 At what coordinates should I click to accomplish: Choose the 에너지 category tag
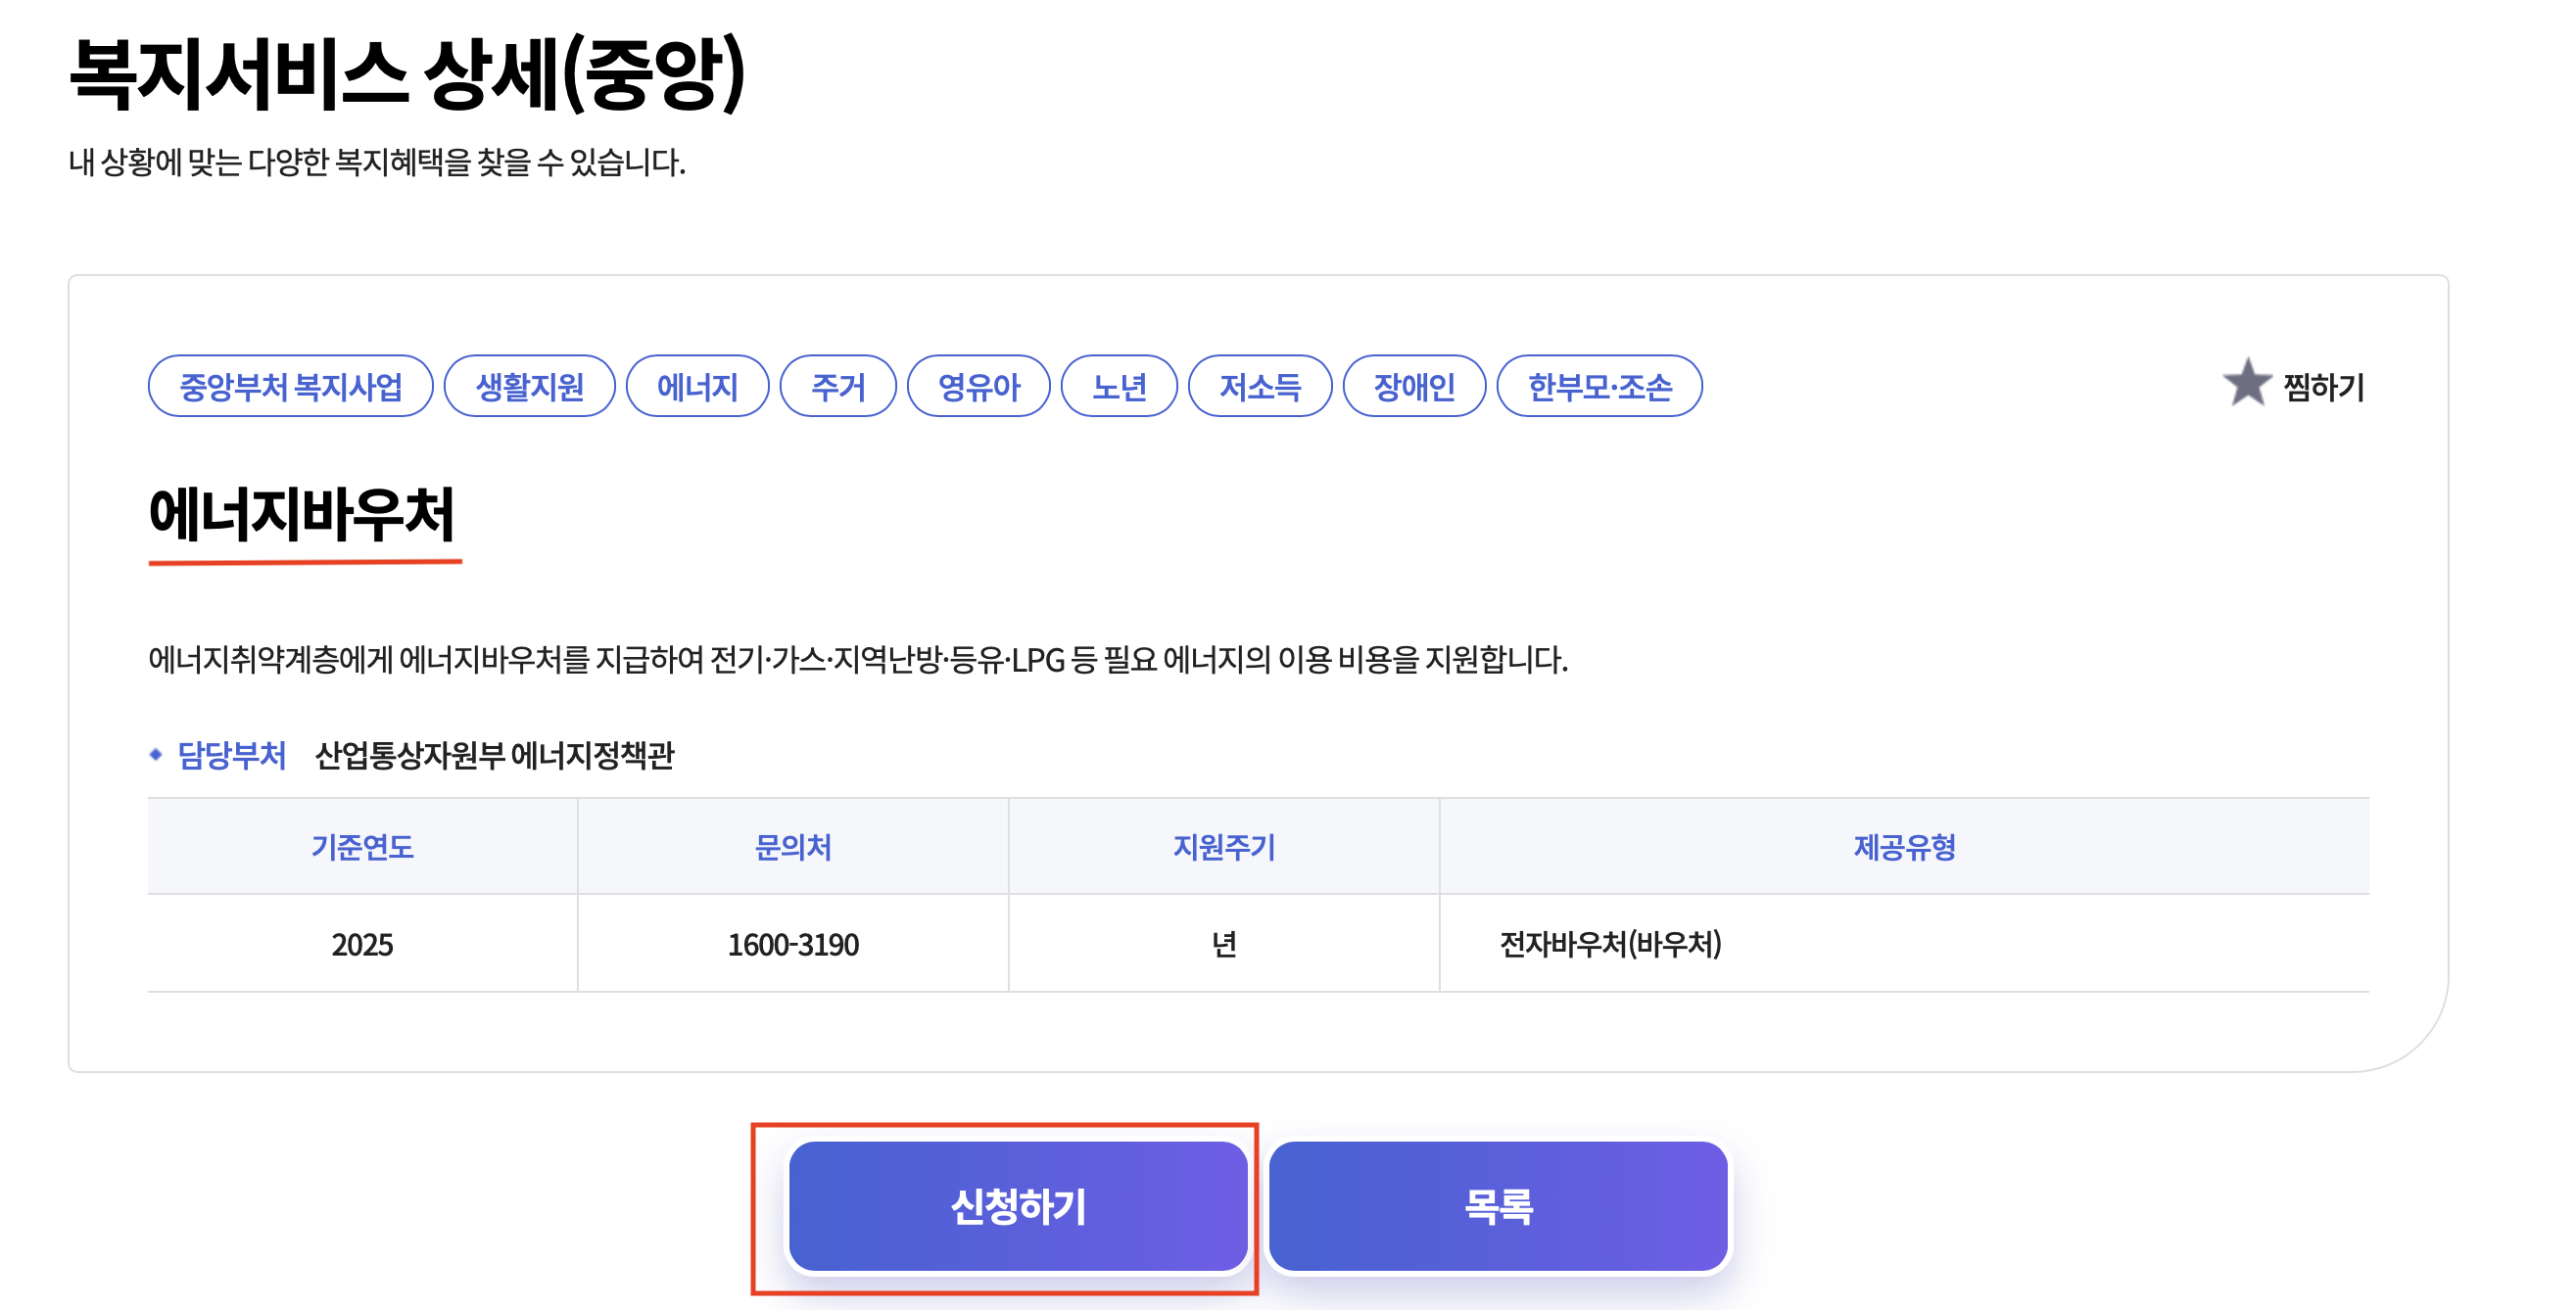697,386
